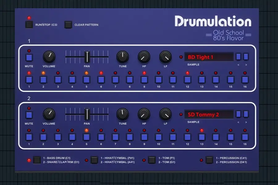The width and height of the screenshot is (278, 185).
Task: Click the Clear Pattern button
Action: (68, 25)
